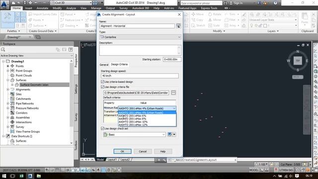This screenshot has height=179, width=318.
Task: Toggle Use design check set checkbox
Action: pos(102,128)
